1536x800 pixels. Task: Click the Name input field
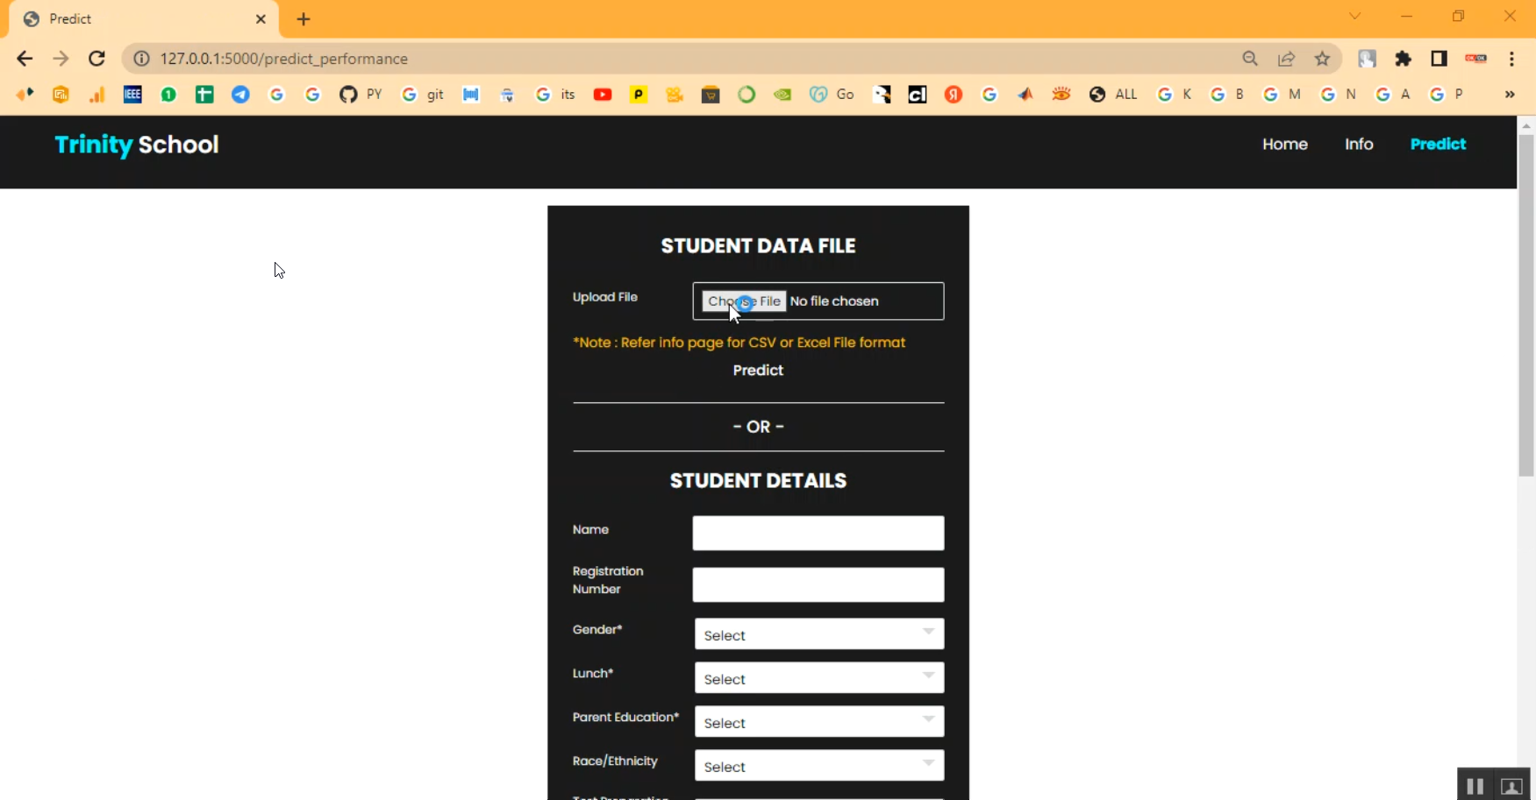click(x=818, y=533)
